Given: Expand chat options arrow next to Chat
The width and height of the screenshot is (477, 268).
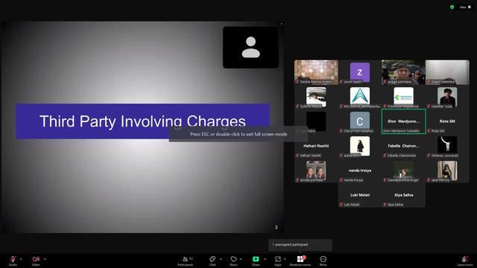Looking at the screenshot, I should point(221,259).
